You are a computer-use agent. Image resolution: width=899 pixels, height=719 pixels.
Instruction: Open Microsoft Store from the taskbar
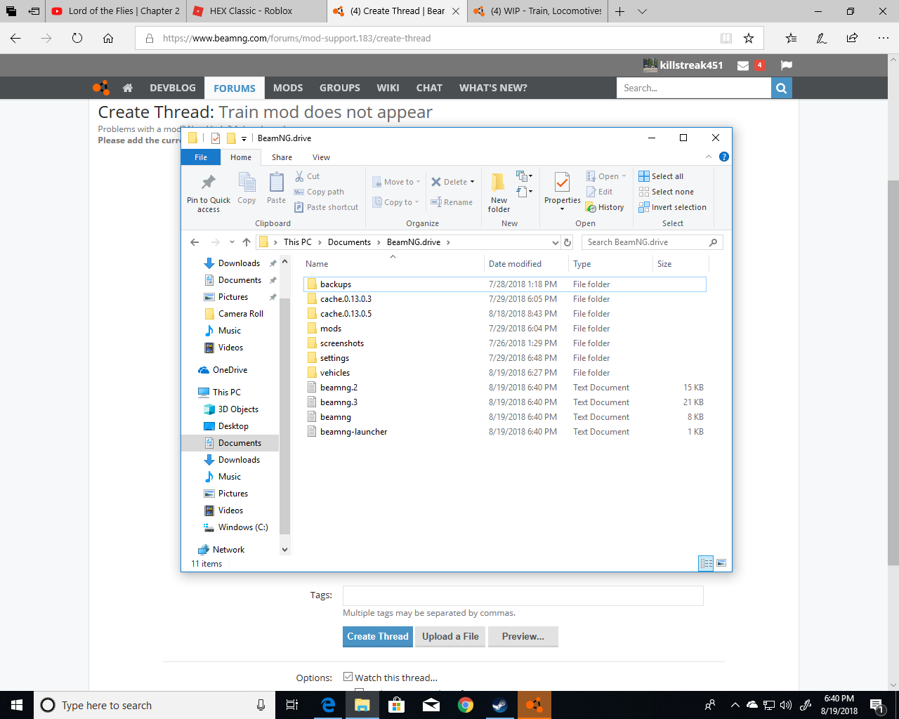pos(397,705)
